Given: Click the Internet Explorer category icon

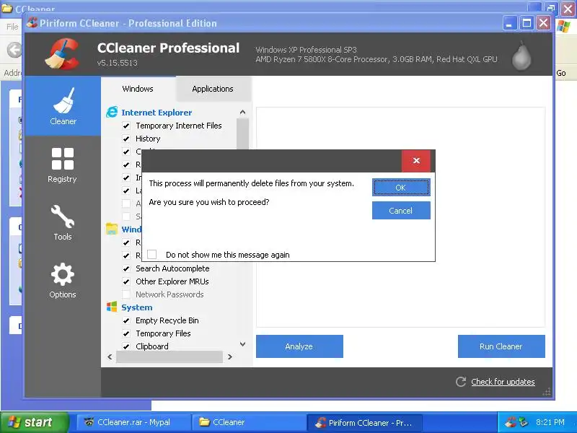Looking at the screenshot, I should tap(112, 113).
